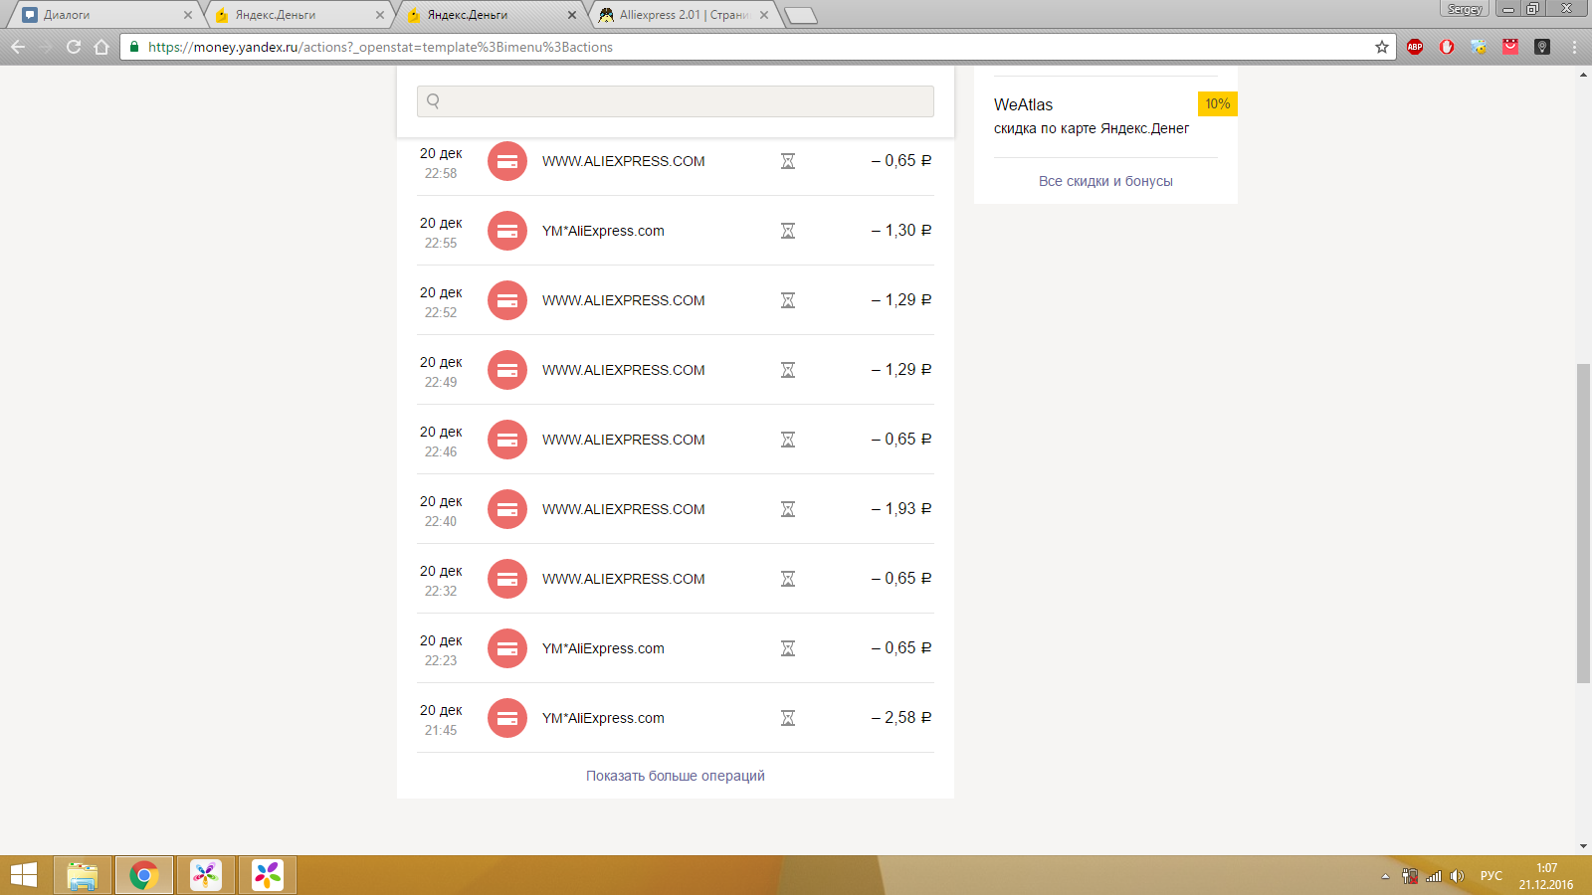Click the 10% discount badge

[x=1218, y=103]
